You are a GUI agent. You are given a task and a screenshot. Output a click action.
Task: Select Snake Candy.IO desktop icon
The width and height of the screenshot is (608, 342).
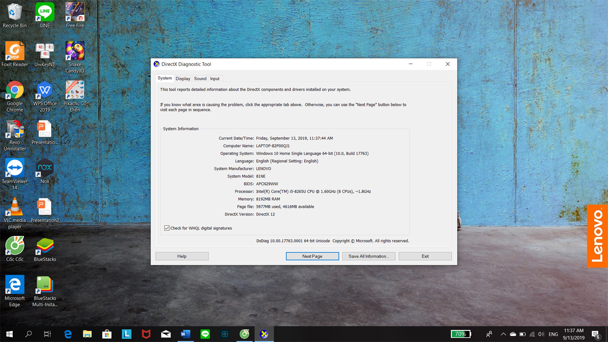click(x=75, y=58)
